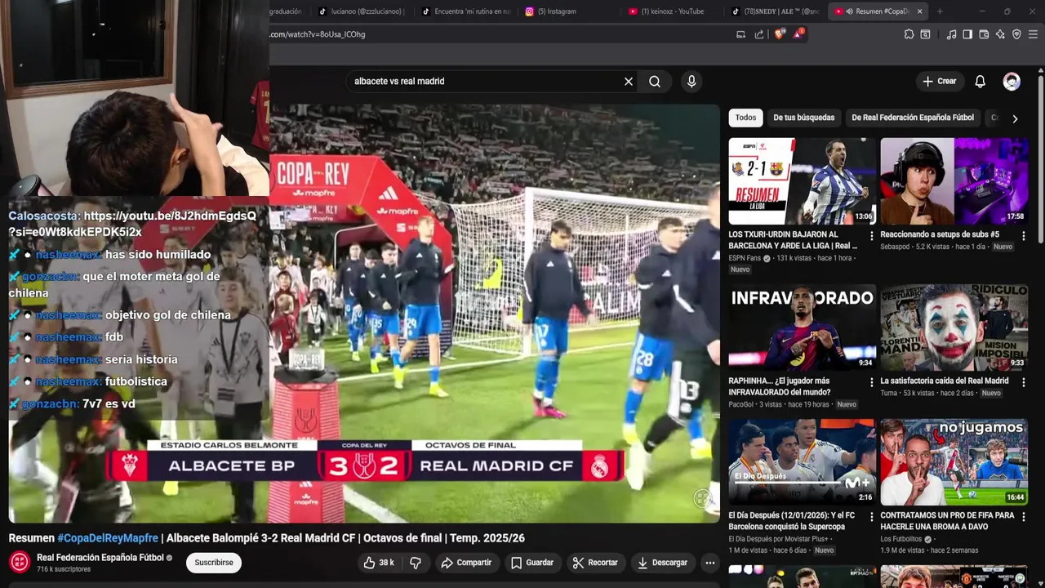Open the Brave VPN shield icon
This screenshot has height=588, width=1045.
pyautogui.click(x=1016, y=34)
